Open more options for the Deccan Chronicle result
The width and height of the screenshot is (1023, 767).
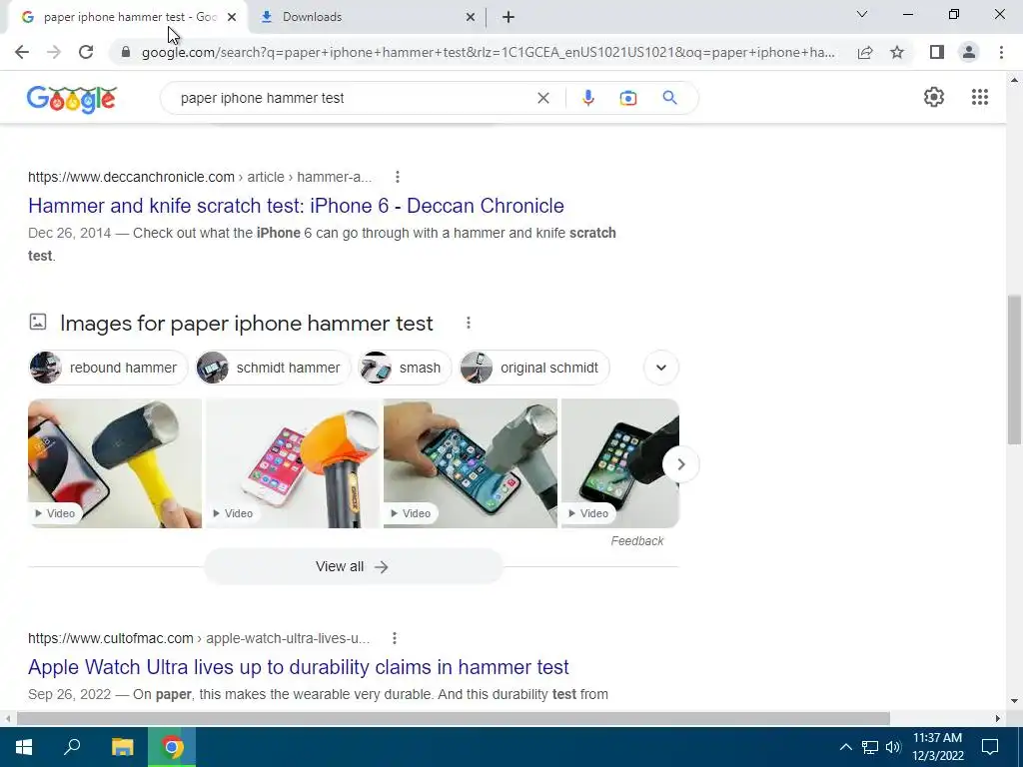pyautogui.click(x=398, y=177)
